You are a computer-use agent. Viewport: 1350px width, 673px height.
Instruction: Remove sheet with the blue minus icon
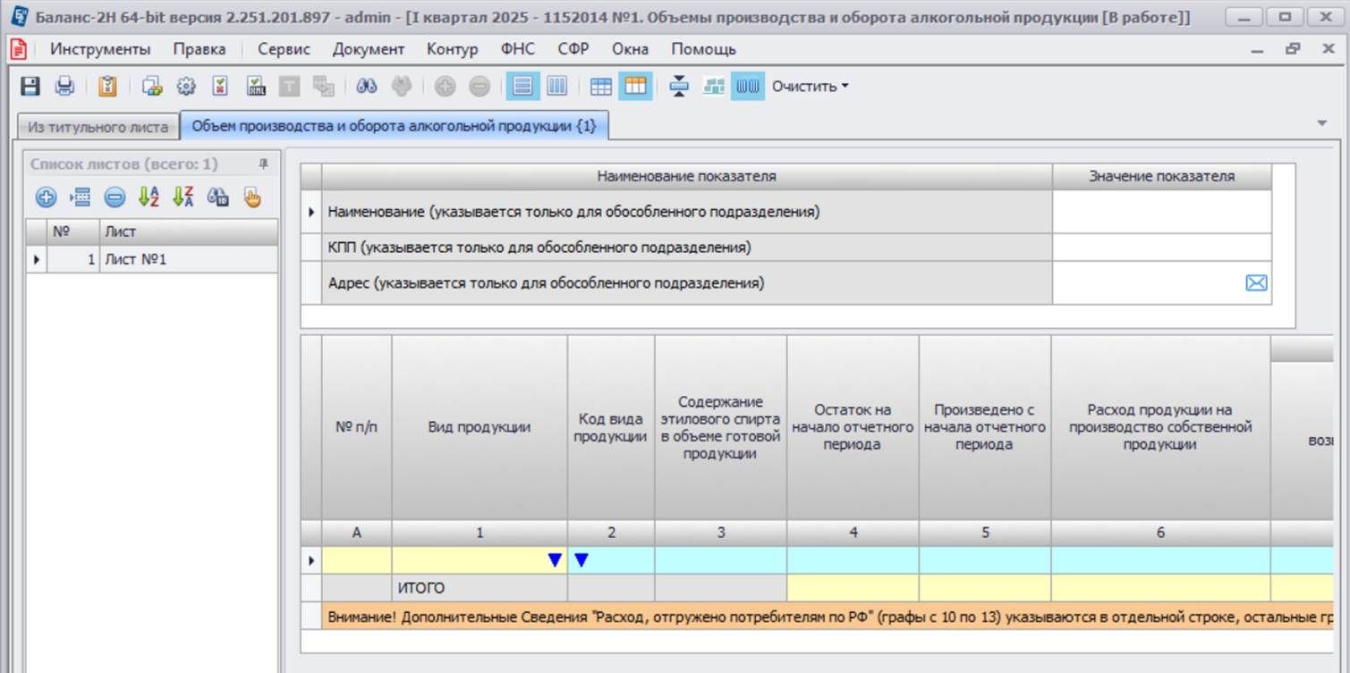(x=115, y=198)
